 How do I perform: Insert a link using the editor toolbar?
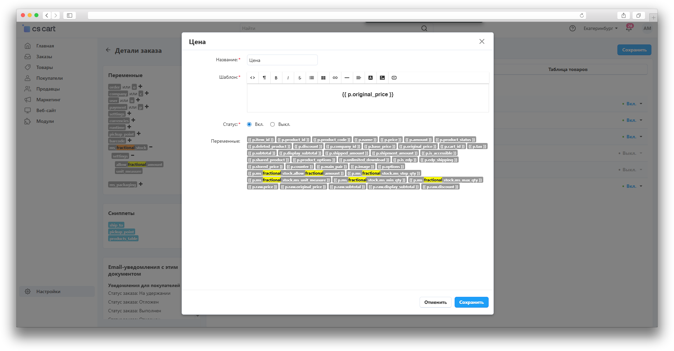click(335, 78)
